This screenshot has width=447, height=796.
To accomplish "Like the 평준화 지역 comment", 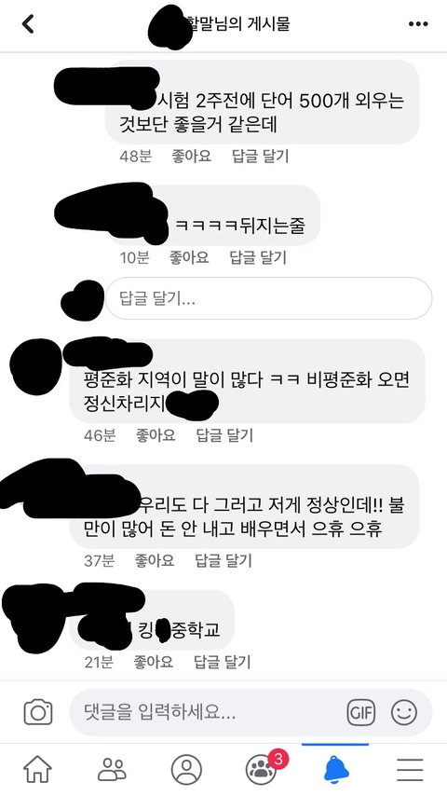I will [156, 435].
